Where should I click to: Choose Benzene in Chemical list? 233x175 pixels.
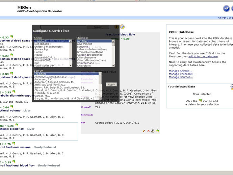[x=94, y=47]
